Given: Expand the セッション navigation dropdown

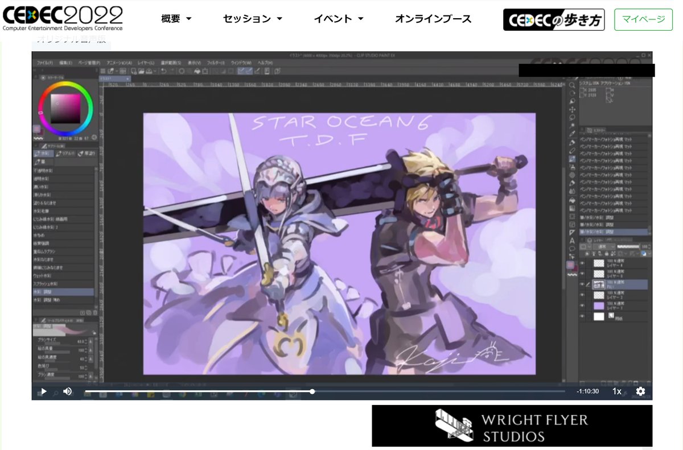Looking at the screenshot, I should 253,19.
